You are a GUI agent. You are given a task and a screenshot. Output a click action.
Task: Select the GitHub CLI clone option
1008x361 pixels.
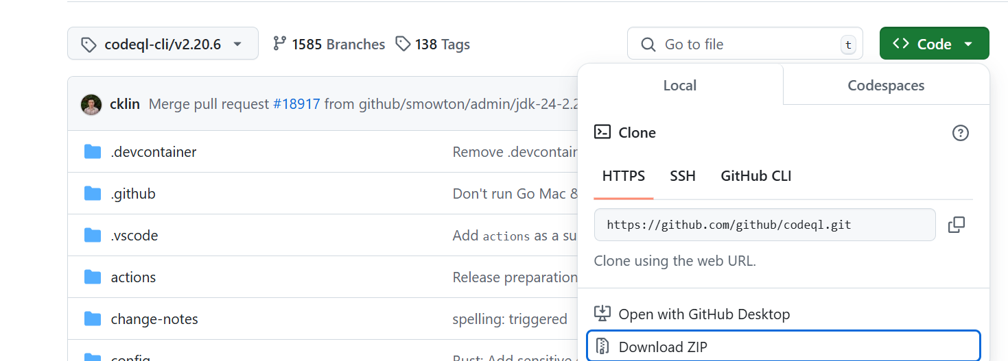pos(755,176)
